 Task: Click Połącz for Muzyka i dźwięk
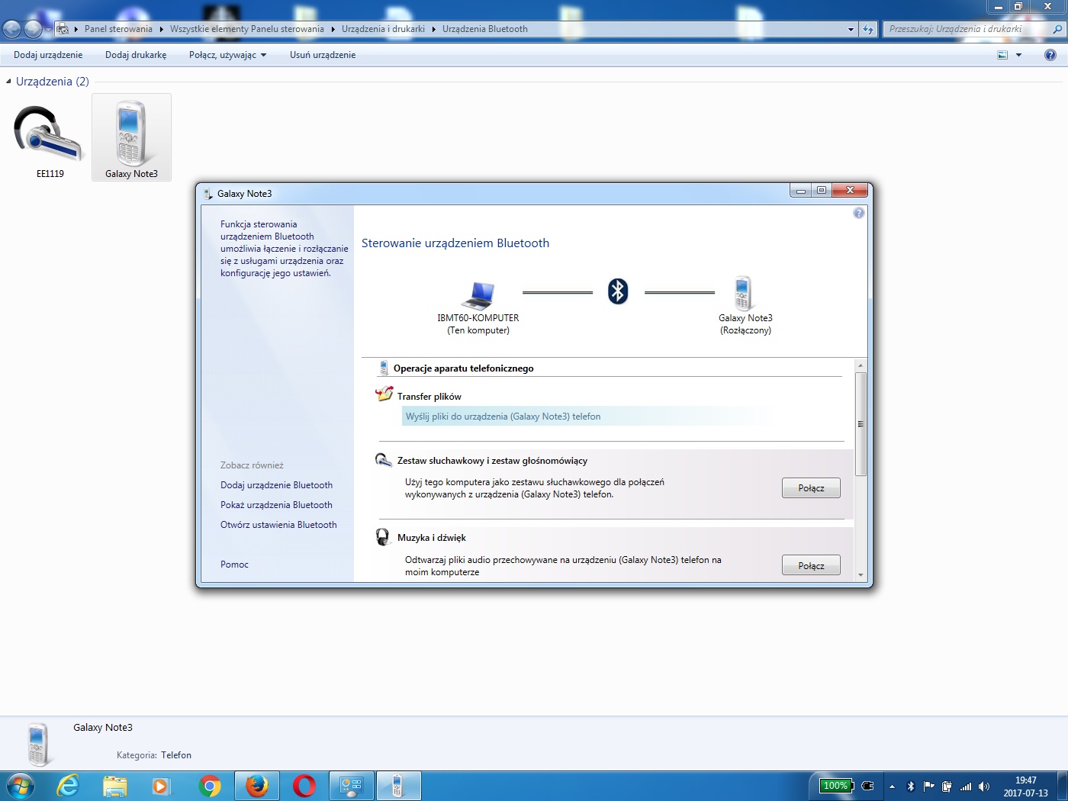coord(811,565)
